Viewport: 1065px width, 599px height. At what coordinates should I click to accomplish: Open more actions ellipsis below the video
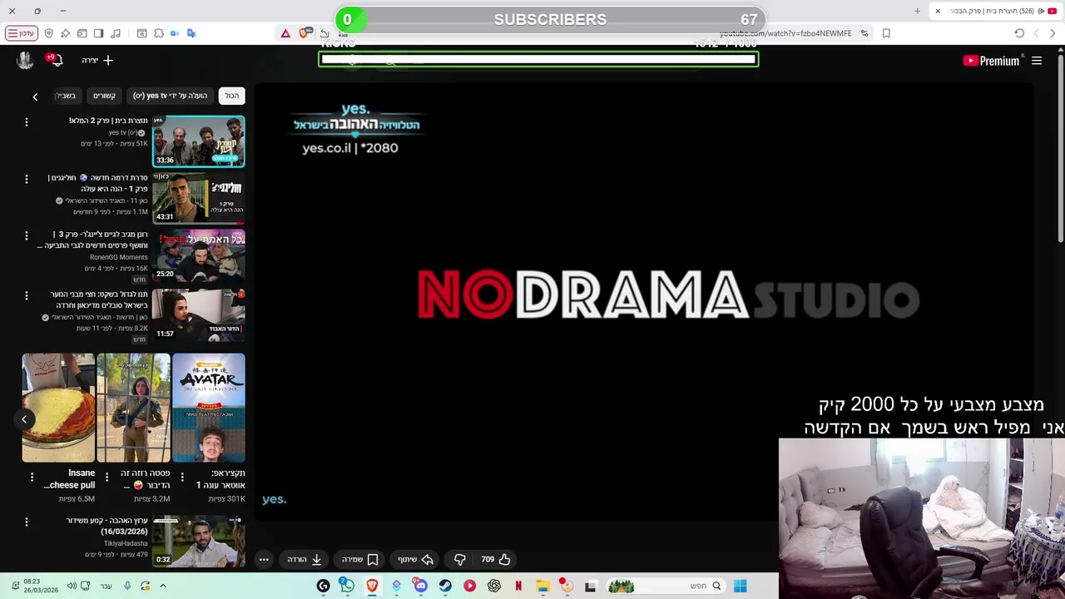coord(264,559)
